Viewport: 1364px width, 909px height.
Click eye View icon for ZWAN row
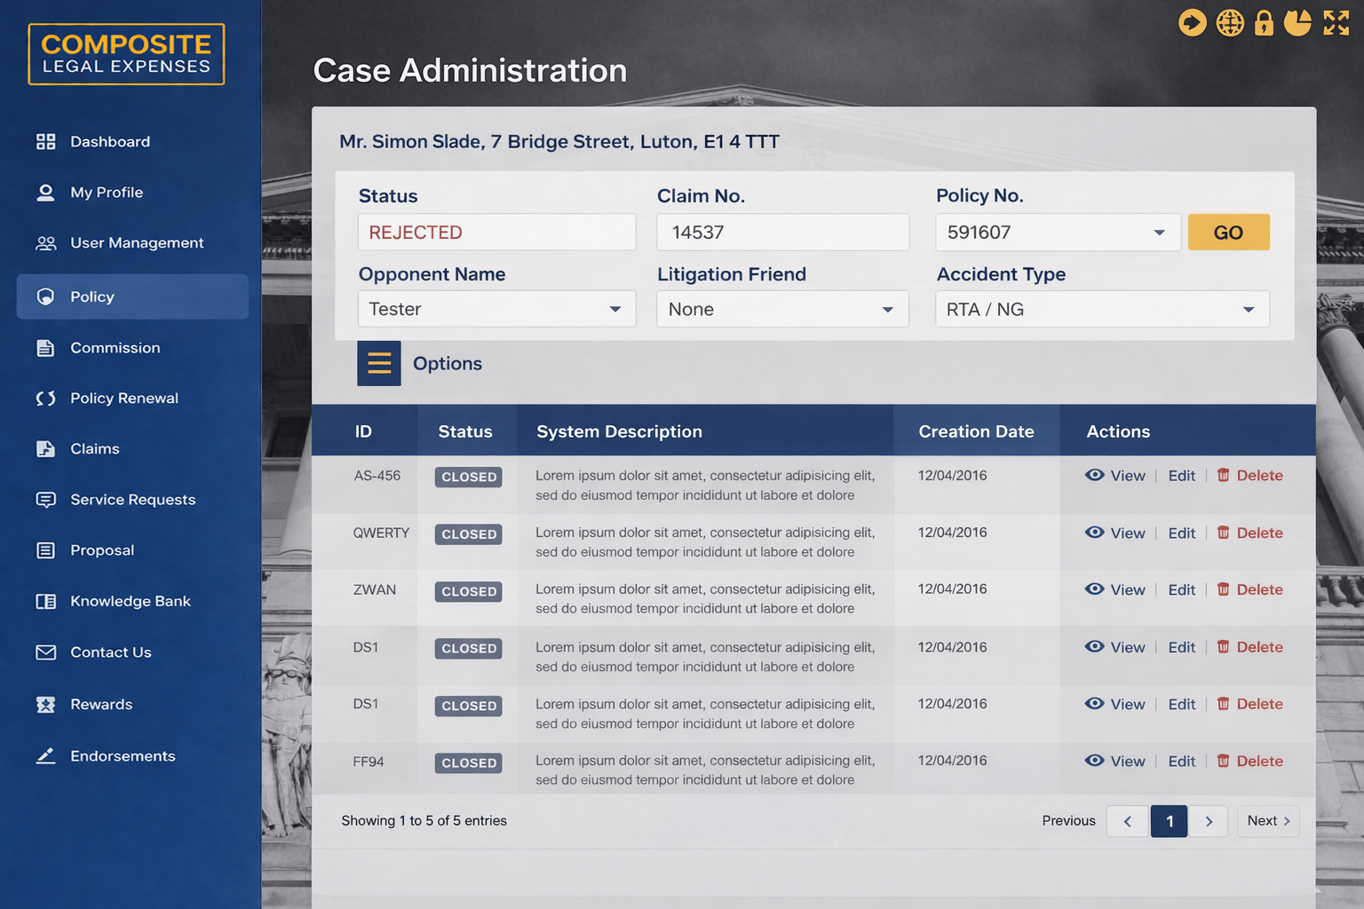pyautogui.click(x=1095, y=589)
